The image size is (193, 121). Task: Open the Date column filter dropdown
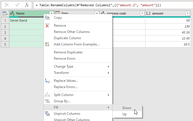tap(97, 13)
